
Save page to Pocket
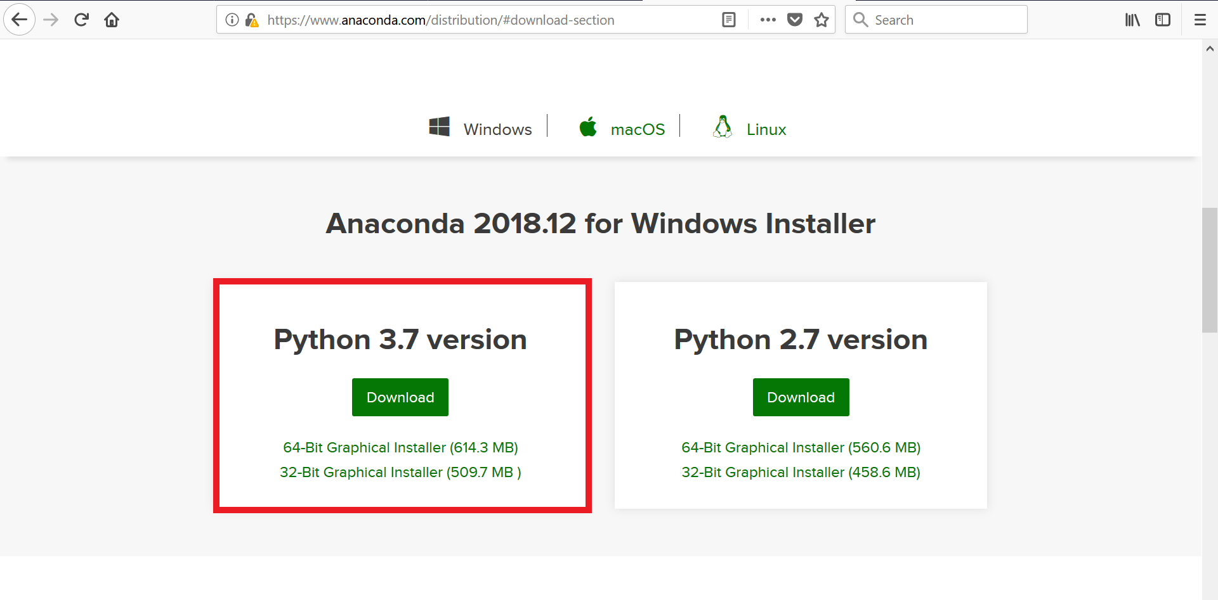(795, 20)
